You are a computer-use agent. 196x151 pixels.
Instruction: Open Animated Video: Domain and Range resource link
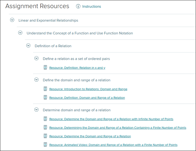coord(113,145)
